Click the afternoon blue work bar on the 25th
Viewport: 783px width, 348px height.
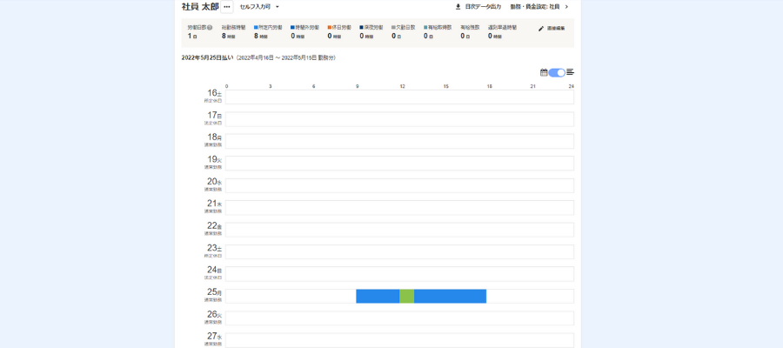coord(450,296)
